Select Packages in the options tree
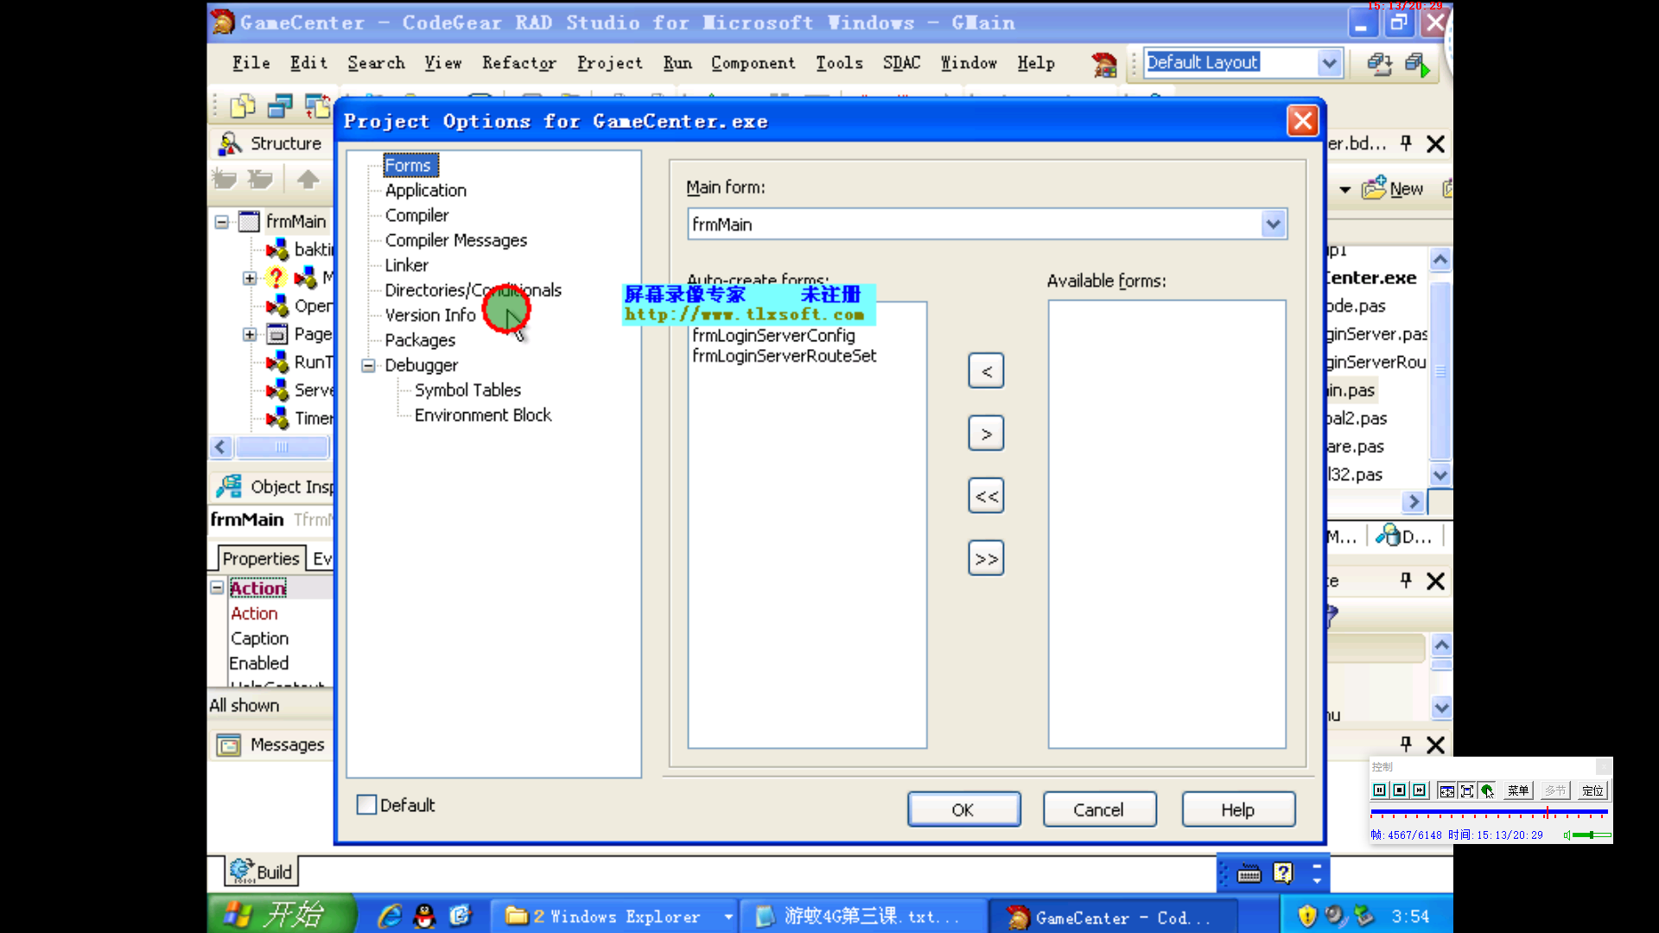The width and height of the screenshot is (1659, 933). pos(420,340)
